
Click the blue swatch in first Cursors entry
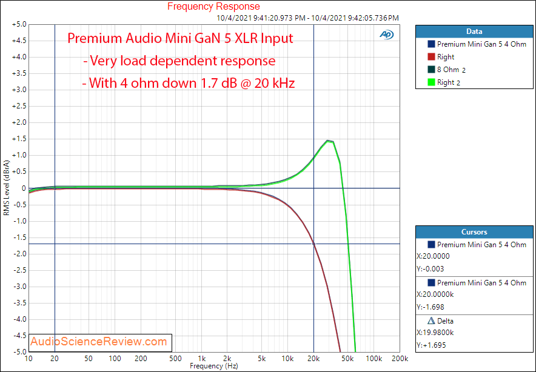coord(431,245)
